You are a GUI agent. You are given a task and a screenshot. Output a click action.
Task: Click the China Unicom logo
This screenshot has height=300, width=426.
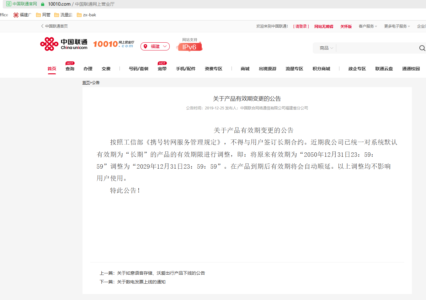(x=64, y=44)
